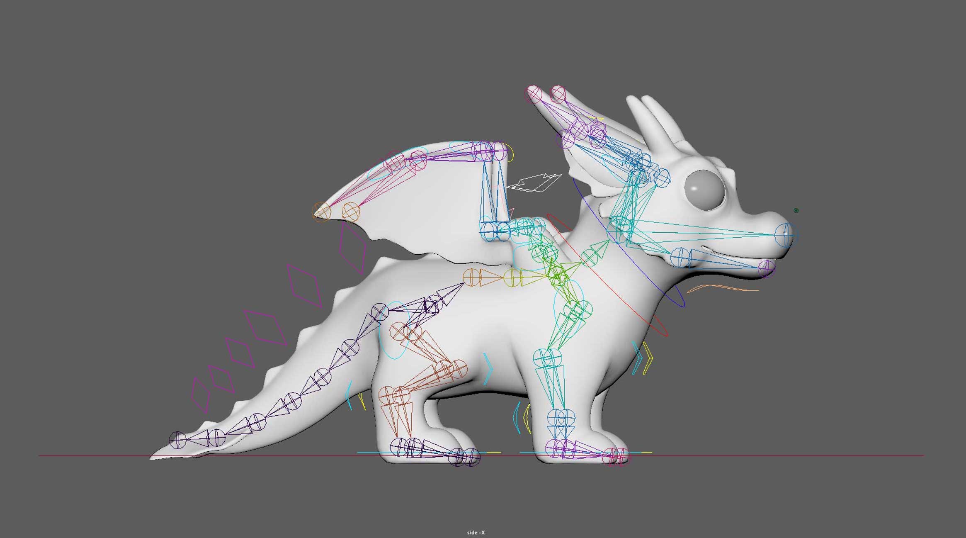Select the orange joint at the outer wing tip
Image resolution: width=966 pixels, height=538 pixels.
[321, 212]
